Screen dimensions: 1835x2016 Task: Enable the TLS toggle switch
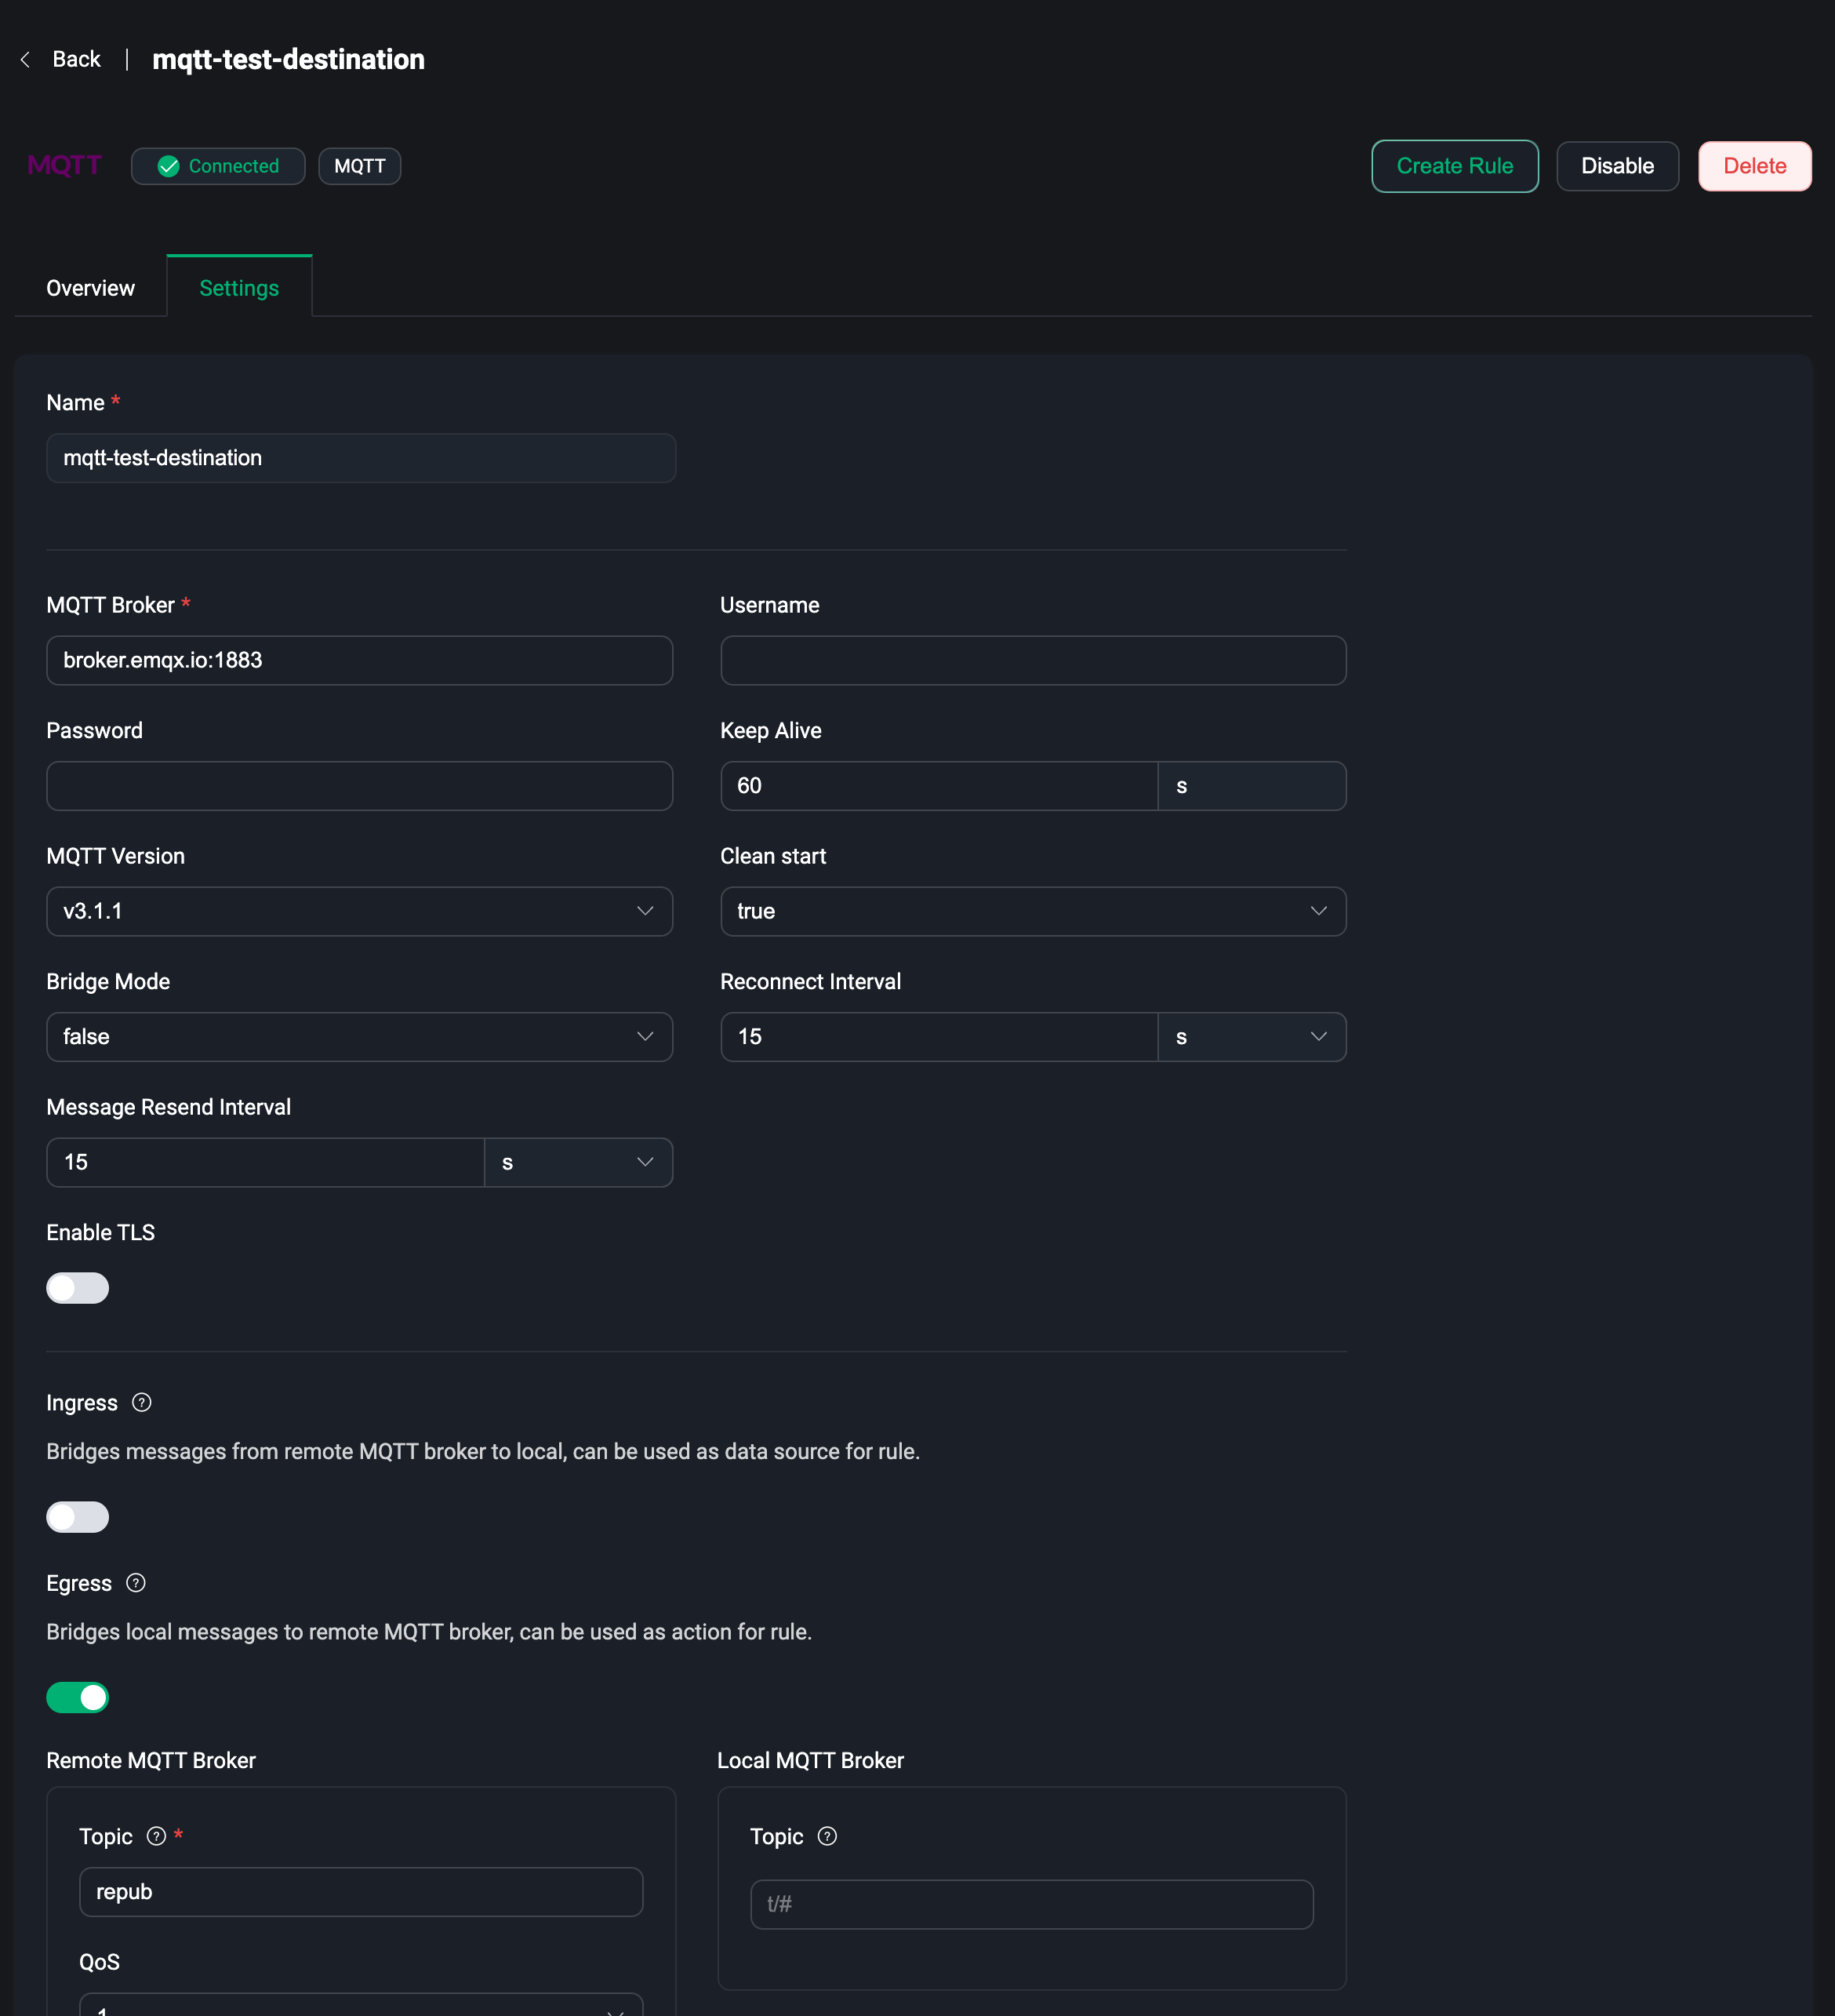click(x=78, y=1287)
